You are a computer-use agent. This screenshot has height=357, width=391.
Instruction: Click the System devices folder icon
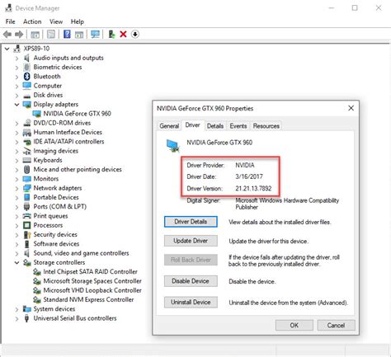point(26,309)
